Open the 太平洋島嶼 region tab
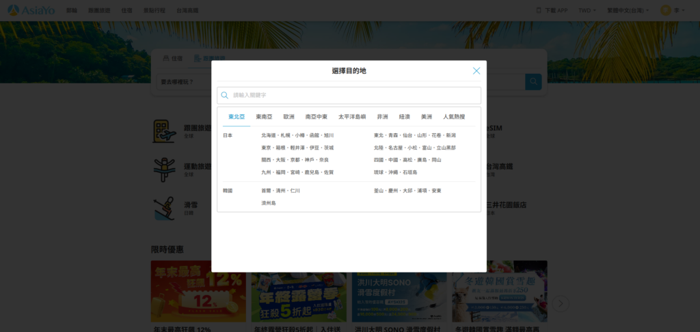This screenshot has width=700, height=332. coord(352,117)
